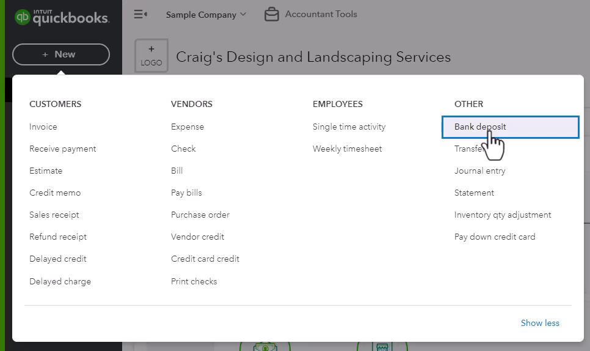The height and width of the screenshot is (351, 590).
Task: Open Print checks
Action: pyautogui.click(x=194, y=281)
